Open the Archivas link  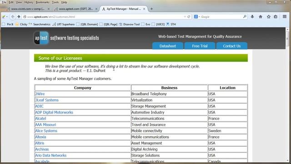click(x=42, y=149)
